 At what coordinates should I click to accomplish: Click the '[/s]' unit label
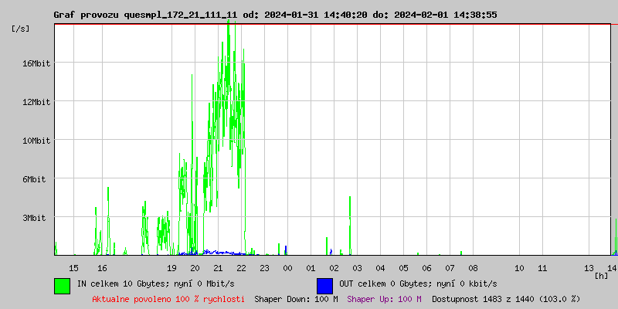(21, 29)
